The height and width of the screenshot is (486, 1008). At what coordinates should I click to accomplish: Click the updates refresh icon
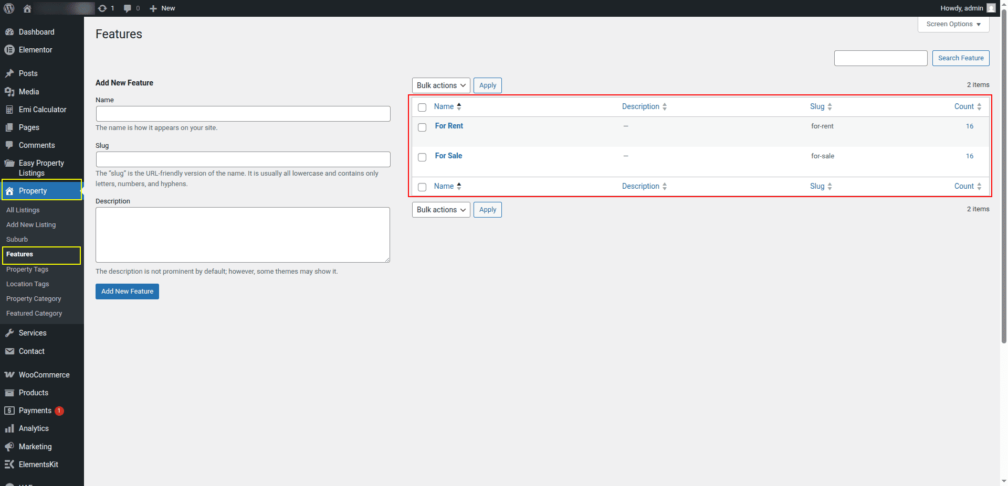[102, 8]
